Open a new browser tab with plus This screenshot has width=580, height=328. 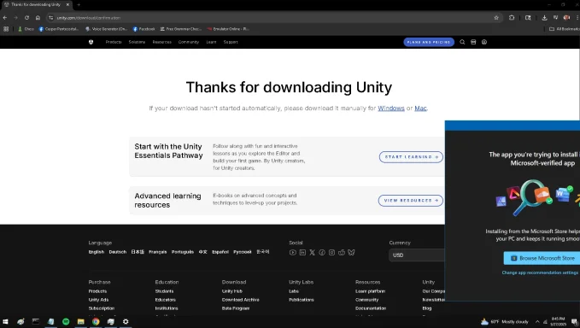point(79,5)
